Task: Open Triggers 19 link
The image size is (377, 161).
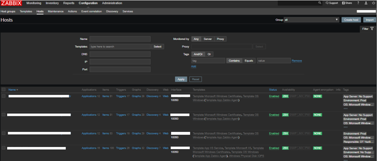Action: click(x=121, y=134)
